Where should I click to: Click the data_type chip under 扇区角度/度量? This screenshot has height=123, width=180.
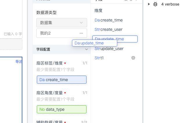click(x=62, y=109)
